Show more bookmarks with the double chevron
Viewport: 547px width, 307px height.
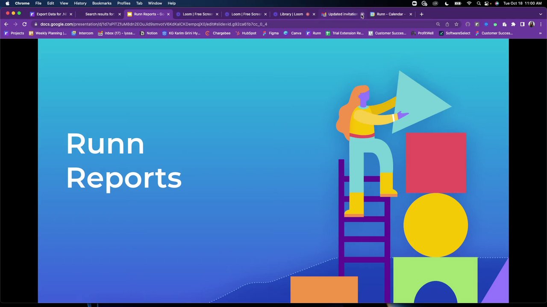(541, 33)
